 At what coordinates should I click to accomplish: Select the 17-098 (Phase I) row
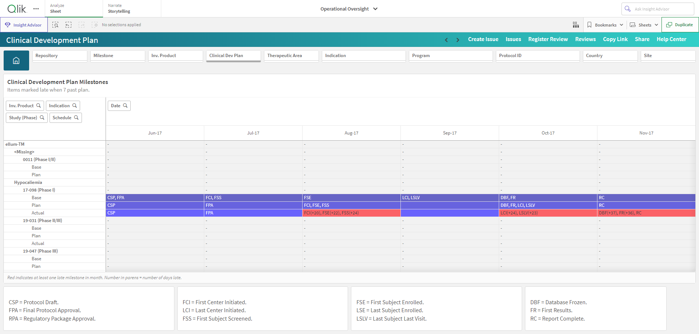click(55, 190)
